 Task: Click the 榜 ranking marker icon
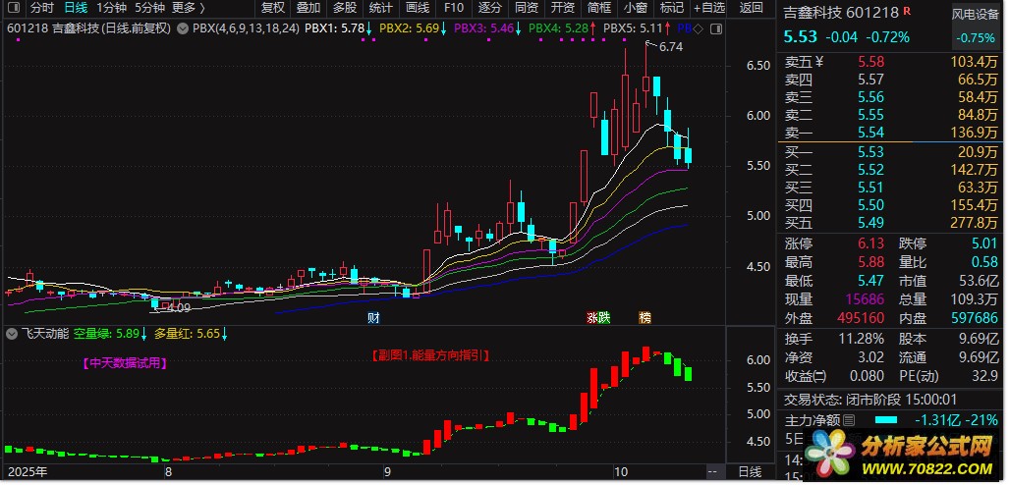[645, 317]
